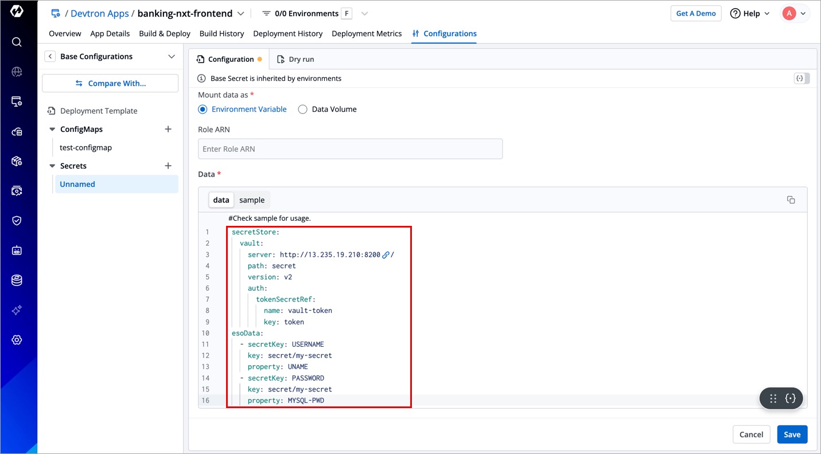Select Environment Variable radio option

pos(203,109)
